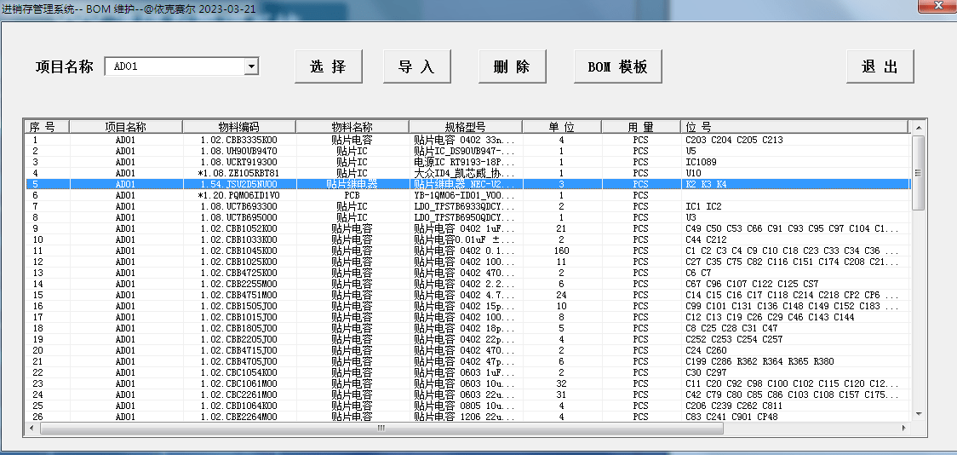Screen dimensions: 957x455
Task: Click the 退出 button
Action: point(880,66)
